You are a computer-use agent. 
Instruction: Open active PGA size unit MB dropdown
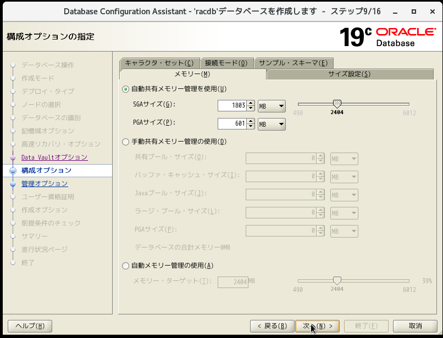pos(272,124)
